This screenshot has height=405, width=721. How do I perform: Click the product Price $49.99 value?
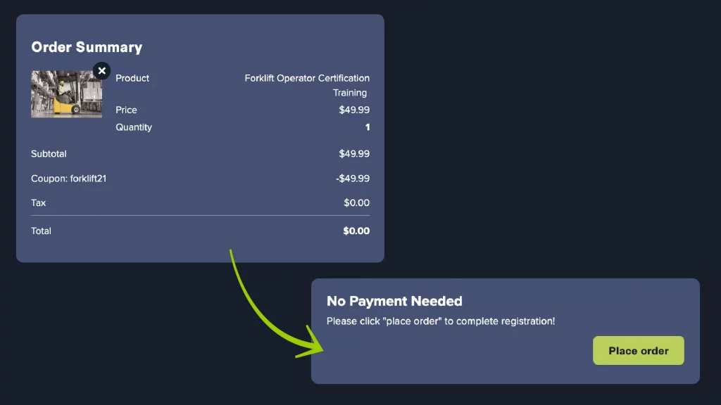(354, 110)
